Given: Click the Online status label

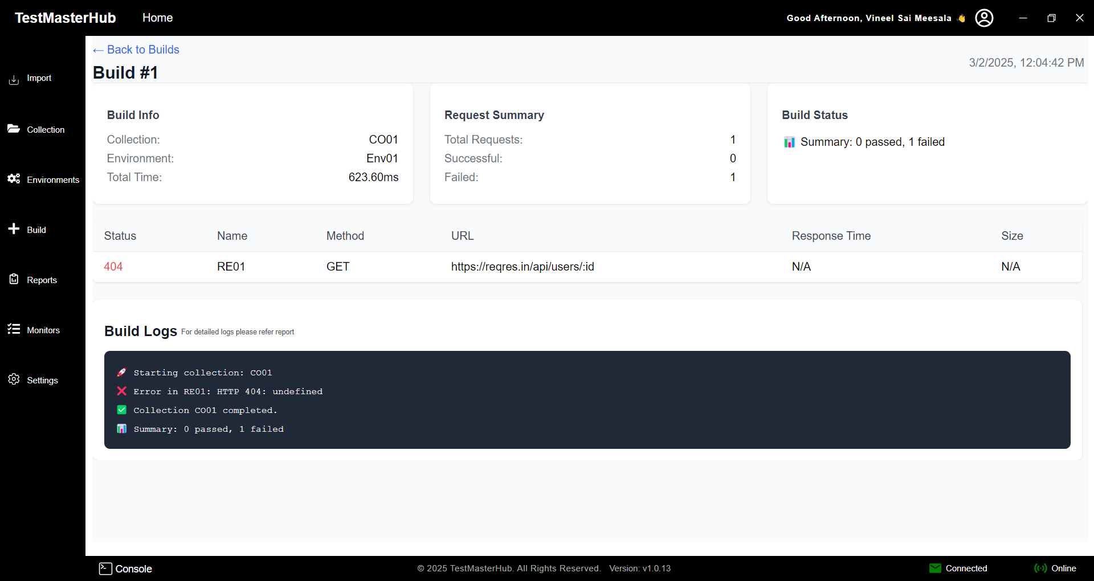Looking at the screenshot, I should [x=1064, y=568].
